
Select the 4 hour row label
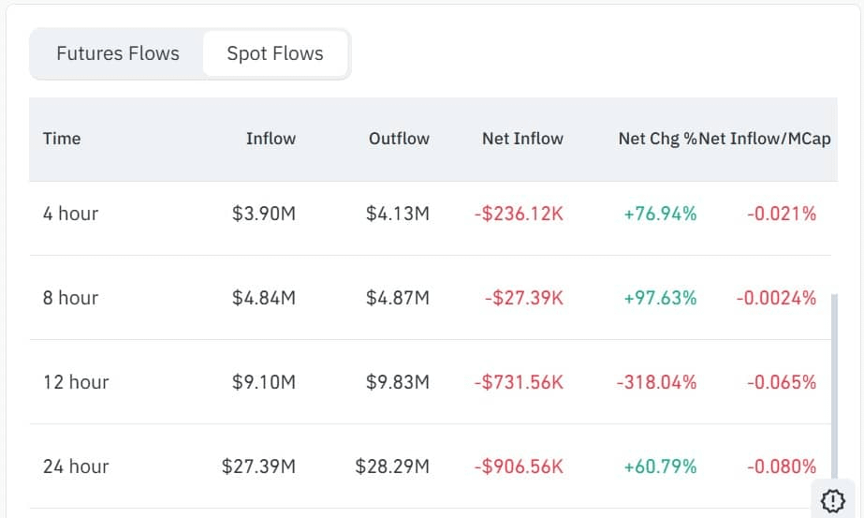tap(70, 214)
